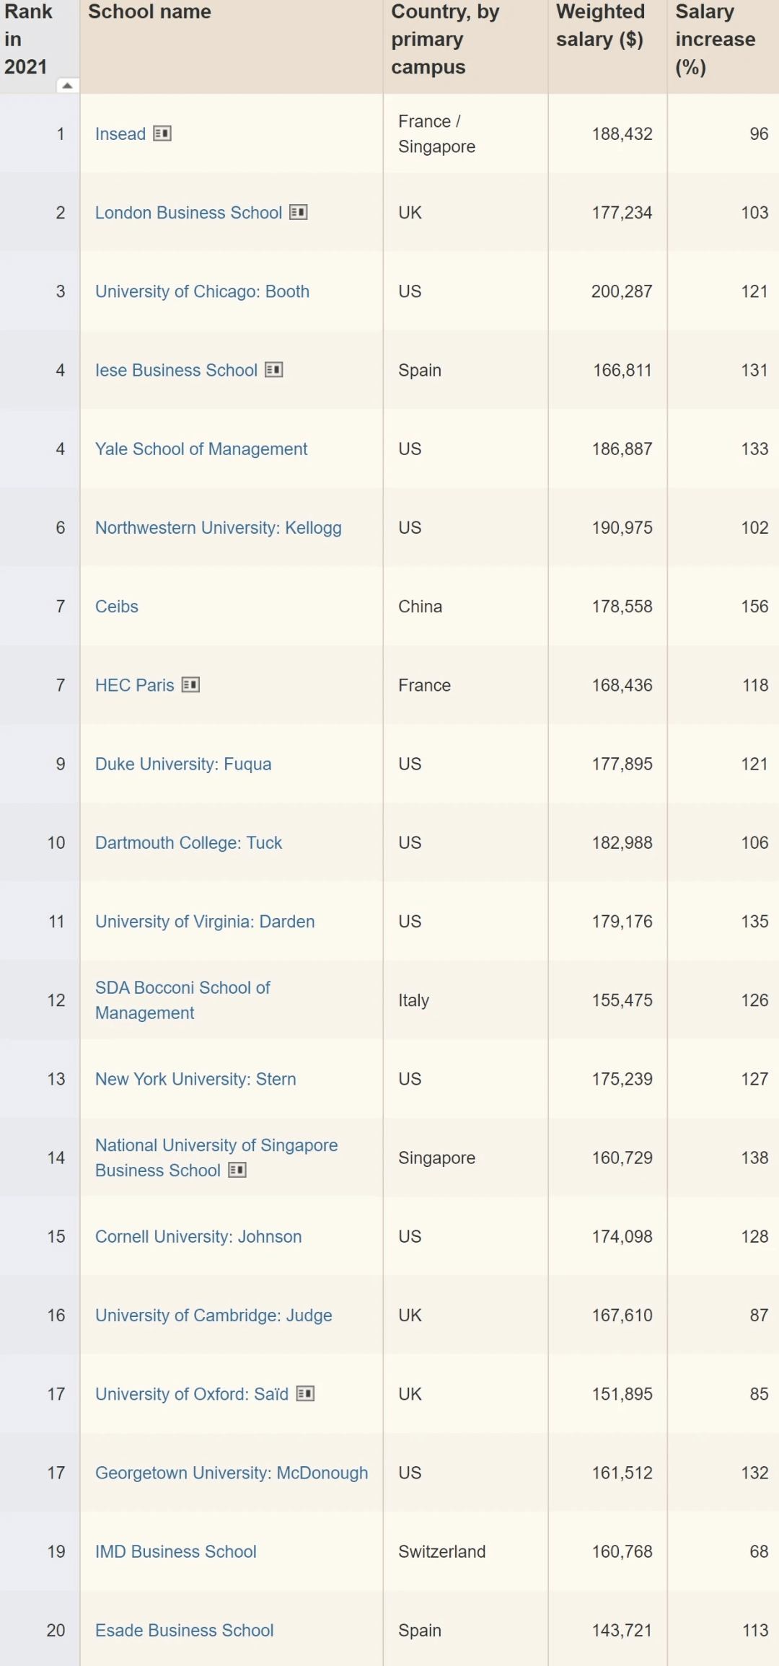Sort table by the Salary increase header
Image resolution: width=779 pixels, height=1666 pixels.
click(x=715, y=39)
